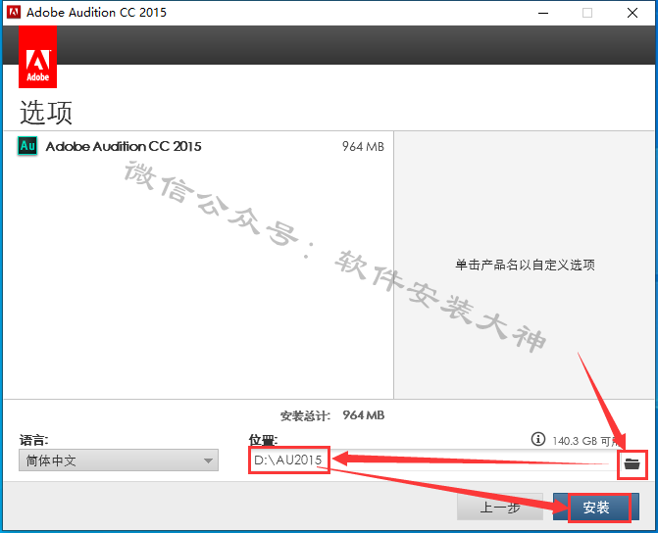Click the disk space info icon
The image size is (658, 533).
click(538, 439)
